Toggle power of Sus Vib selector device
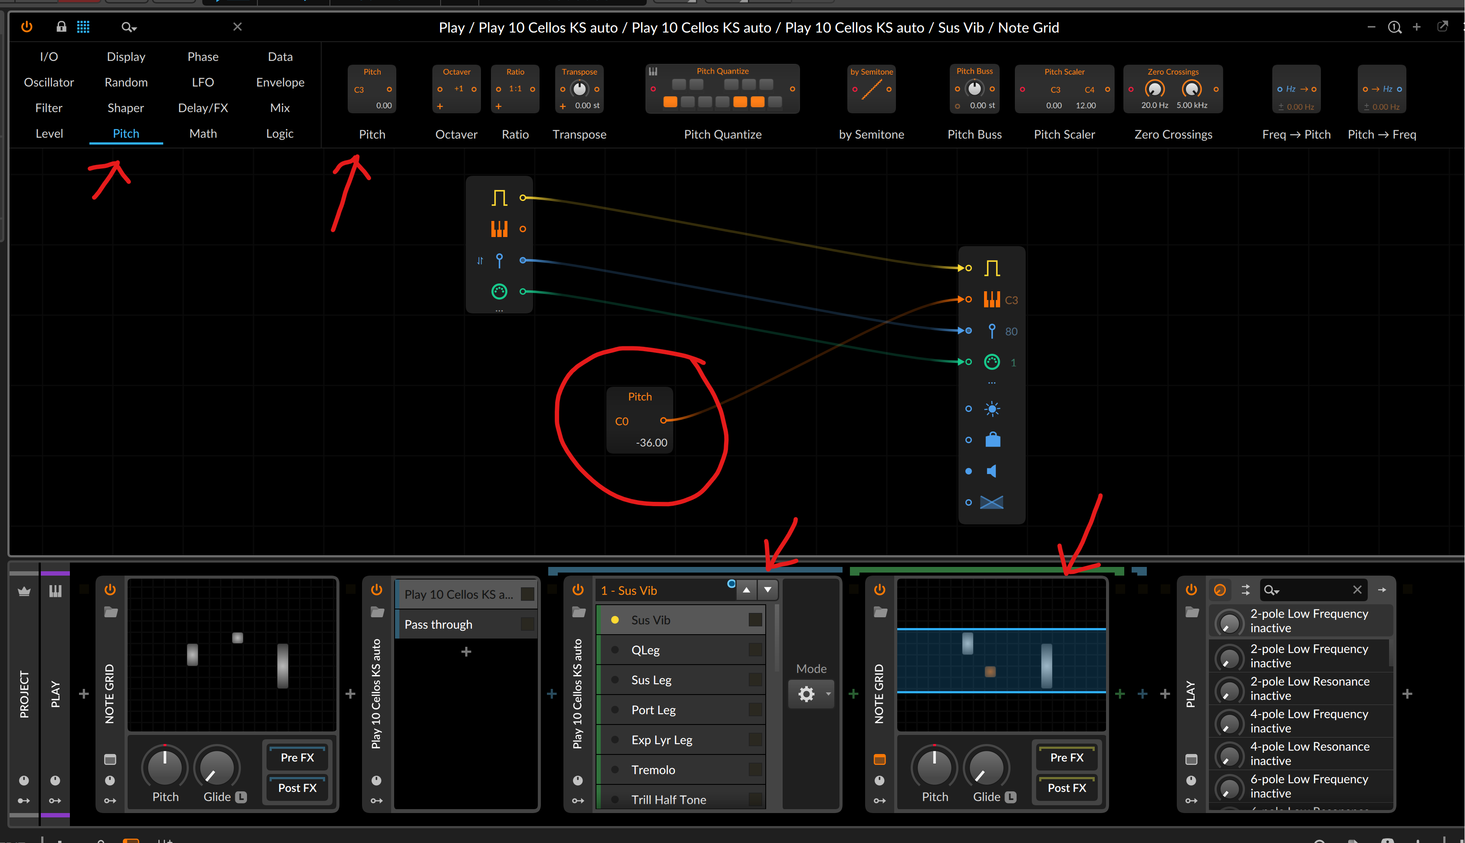Image resolution: width=1465 pixels, height=843 pixels. coord(578,589)
